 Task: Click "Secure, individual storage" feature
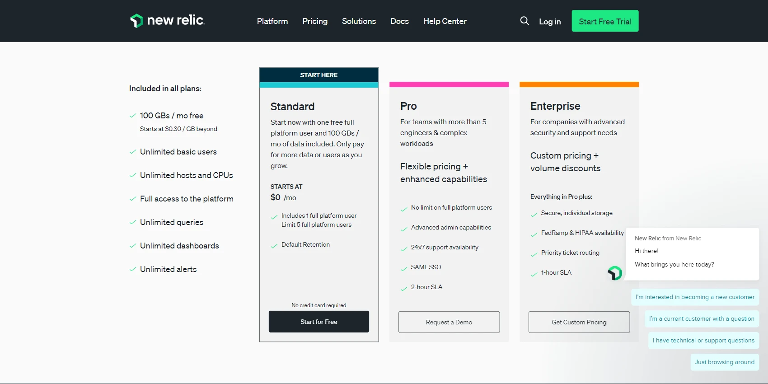pyautogui.click(x=577, y=213)
